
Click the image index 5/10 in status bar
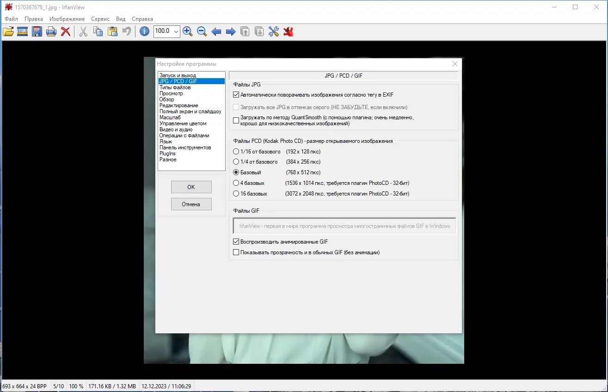59,386
